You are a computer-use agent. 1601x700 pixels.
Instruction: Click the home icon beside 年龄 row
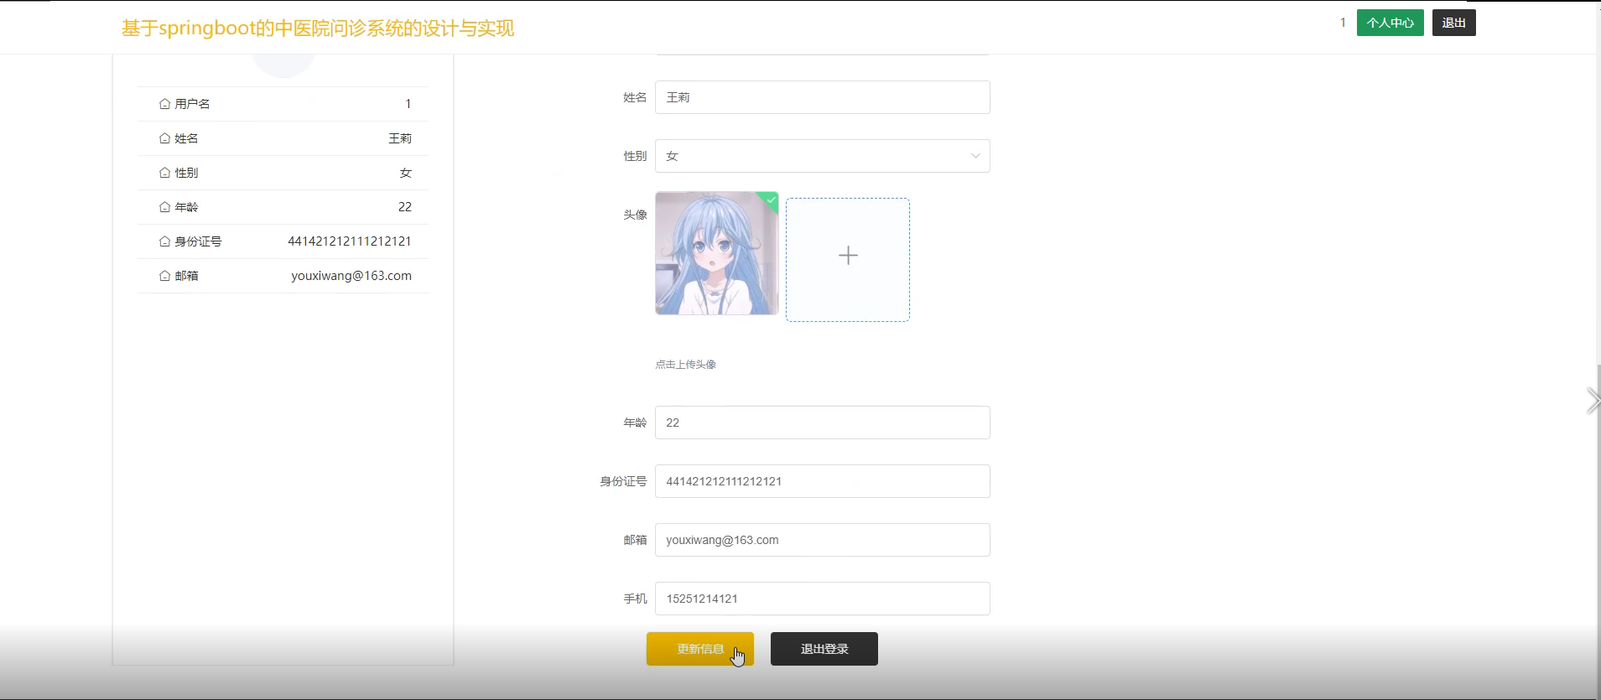164,207
